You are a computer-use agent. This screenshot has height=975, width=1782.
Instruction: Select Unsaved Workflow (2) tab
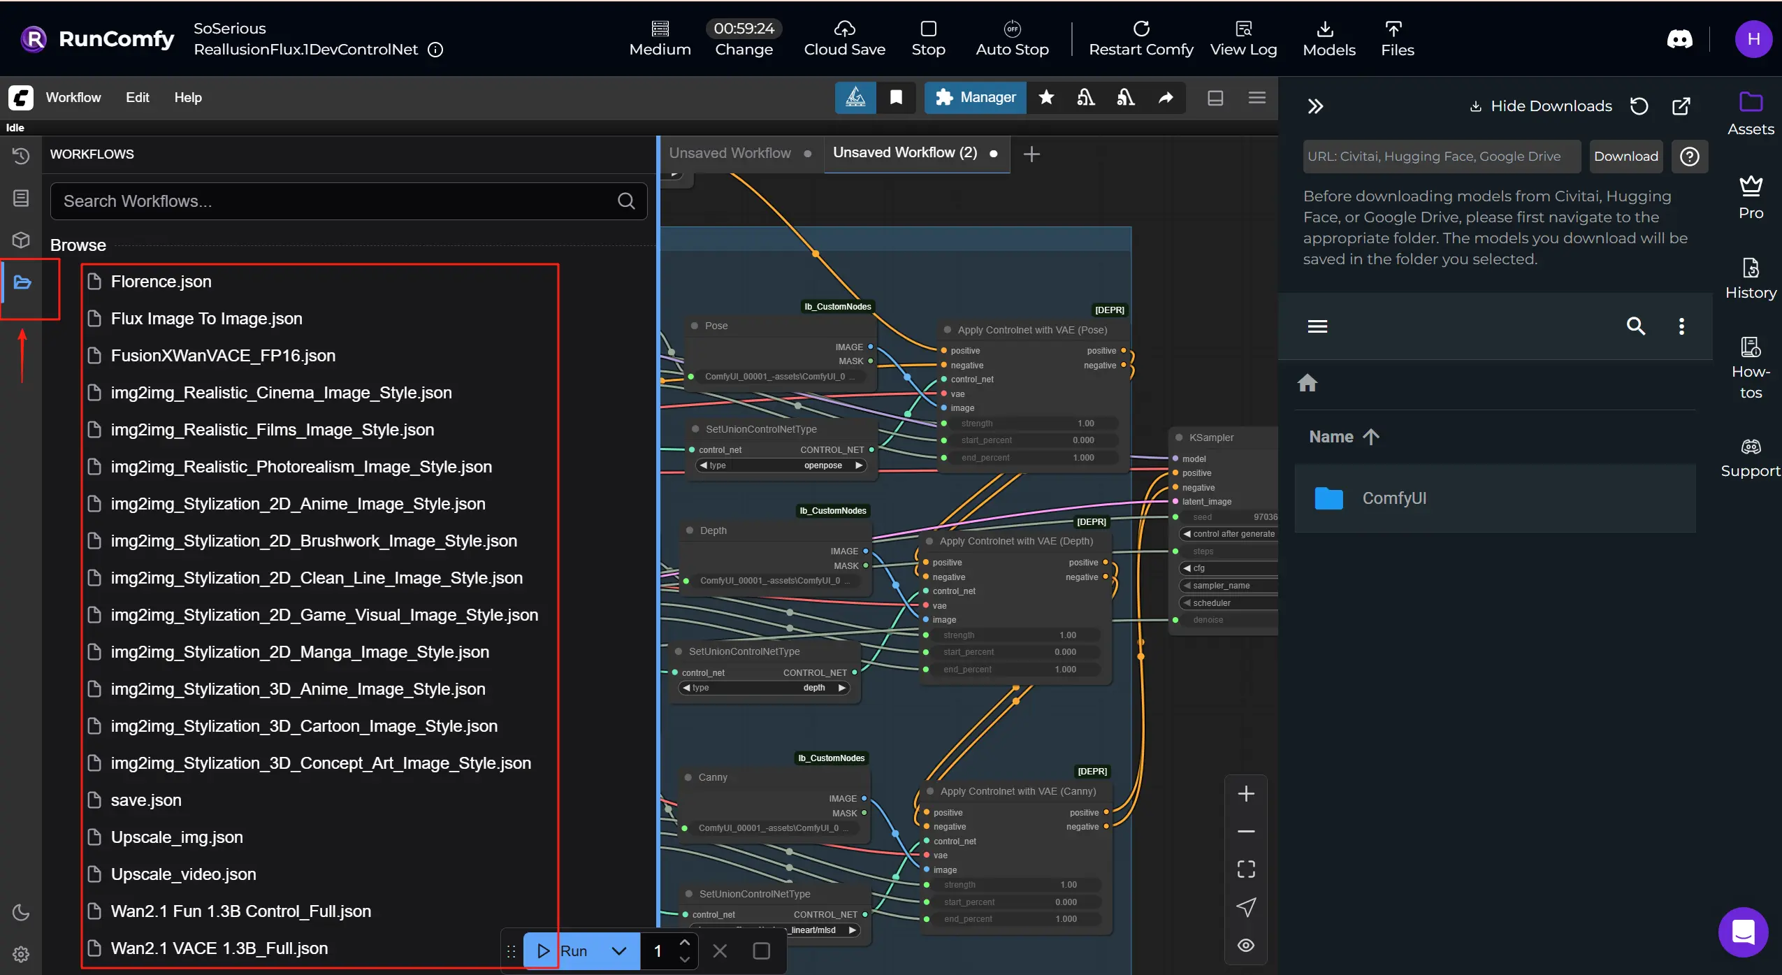pyautogui.click(x=904, y=153)
